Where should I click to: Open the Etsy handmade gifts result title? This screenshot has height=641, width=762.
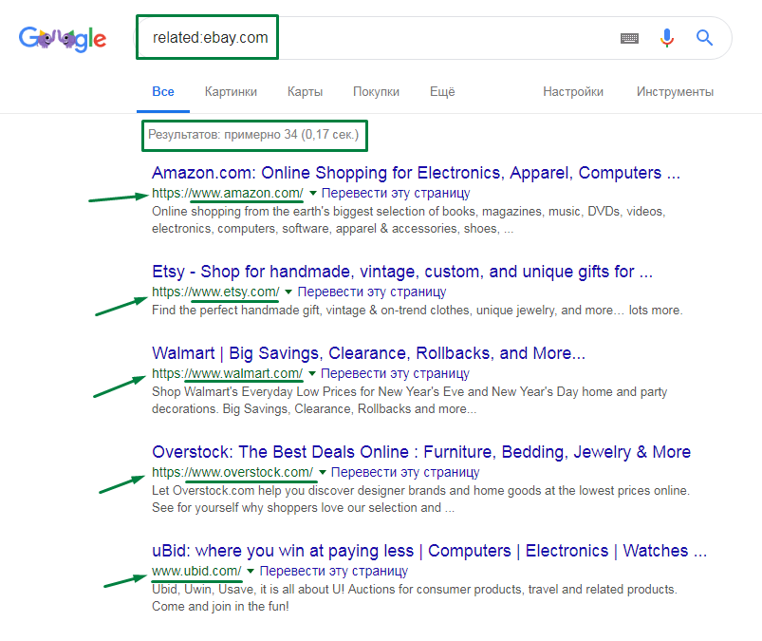pyautogui.click(x=402, y=272)
